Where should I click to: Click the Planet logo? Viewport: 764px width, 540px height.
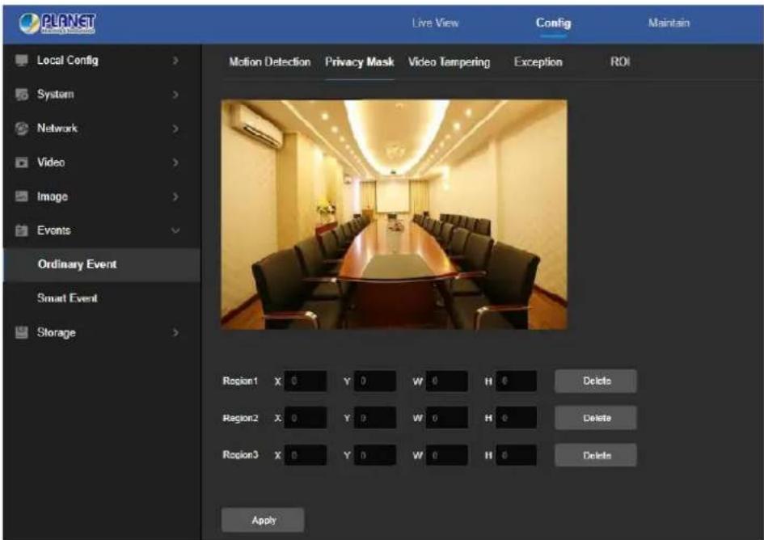(57, 23)
